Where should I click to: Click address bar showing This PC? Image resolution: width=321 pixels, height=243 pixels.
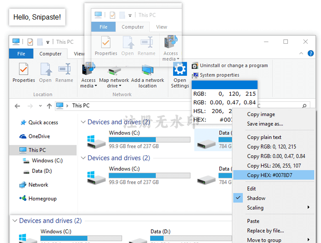click(123, 105)
